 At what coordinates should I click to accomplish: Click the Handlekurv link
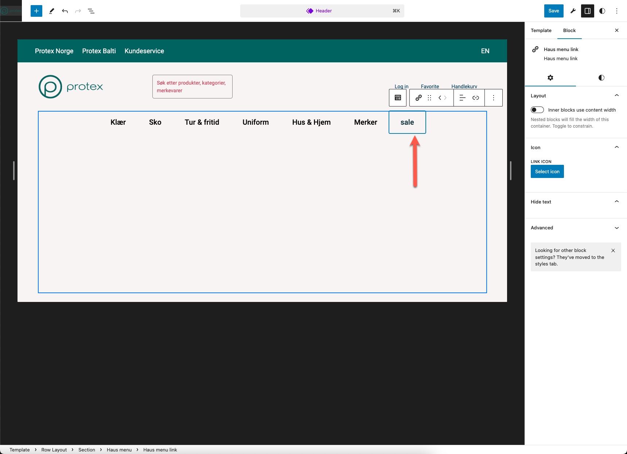click(x=464, y=86)
